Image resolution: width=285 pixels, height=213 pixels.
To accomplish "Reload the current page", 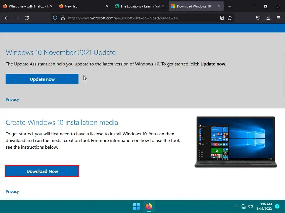I will click(27, 18).
